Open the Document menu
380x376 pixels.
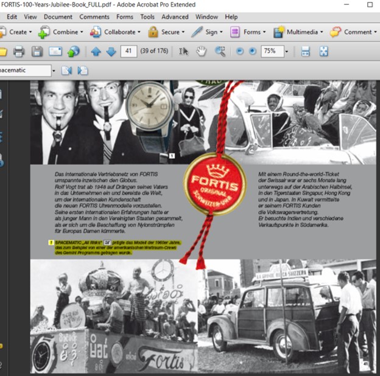[x=58, y=17]
